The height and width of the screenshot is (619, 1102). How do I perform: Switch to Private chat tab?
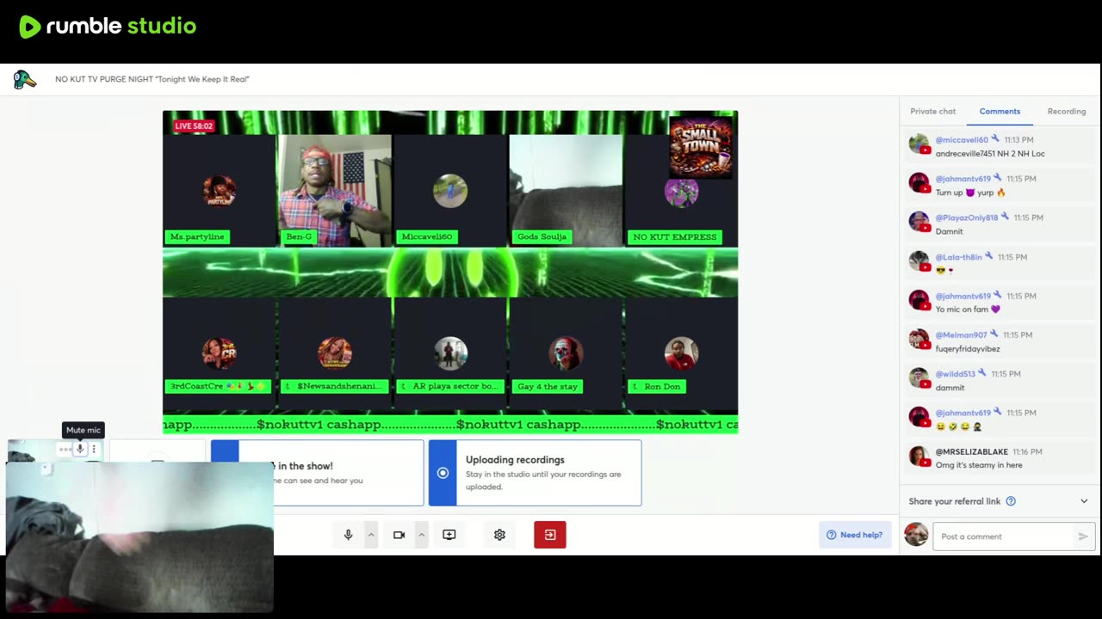(933, 111)
